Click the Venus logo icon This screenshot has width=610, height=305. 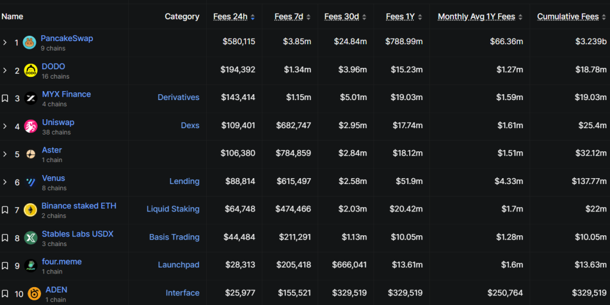coord(31,182)
